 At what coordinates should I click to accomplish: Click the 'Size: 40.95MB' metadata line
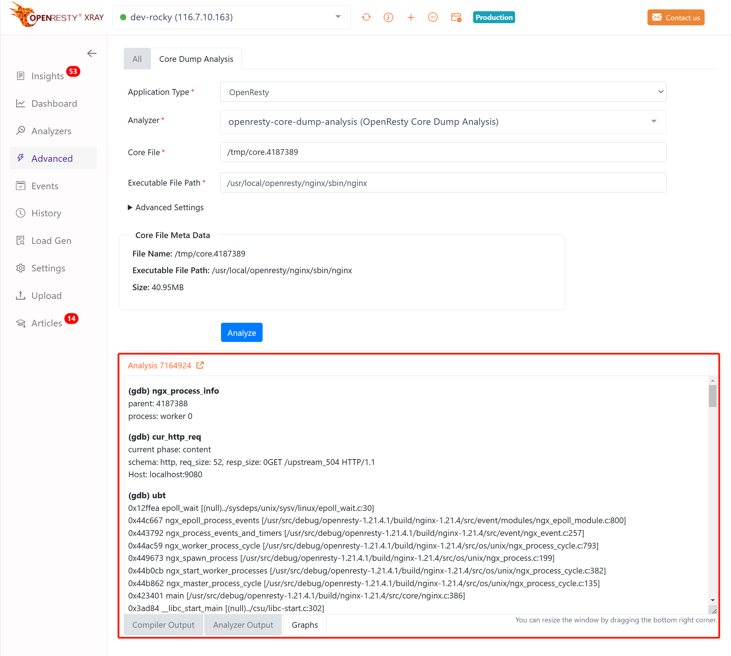(158, 287)
